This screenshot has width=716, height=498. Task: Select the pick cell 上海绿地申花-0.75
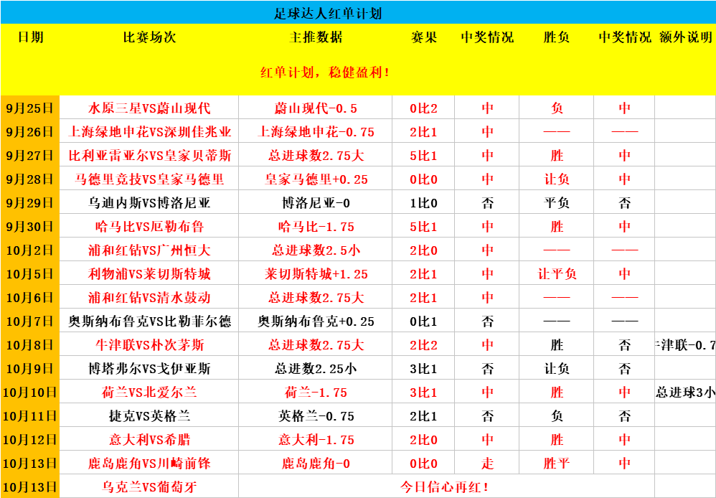(316, 132)
